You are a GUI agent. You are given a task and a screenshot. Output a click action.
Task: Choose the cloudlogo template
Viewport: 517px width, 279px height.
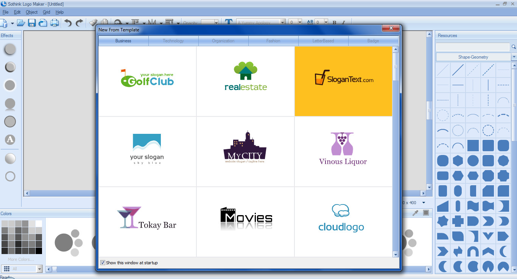[x=343, y=222]
